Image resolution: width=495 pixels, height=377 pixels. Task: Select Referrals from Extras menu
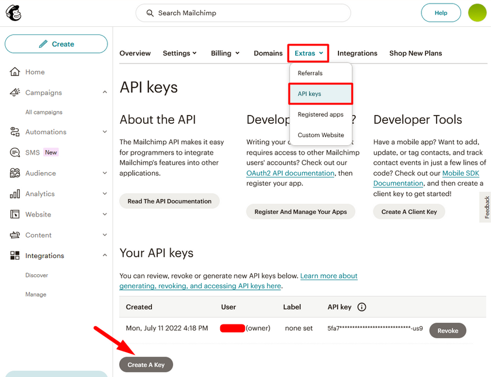[321, 73]
